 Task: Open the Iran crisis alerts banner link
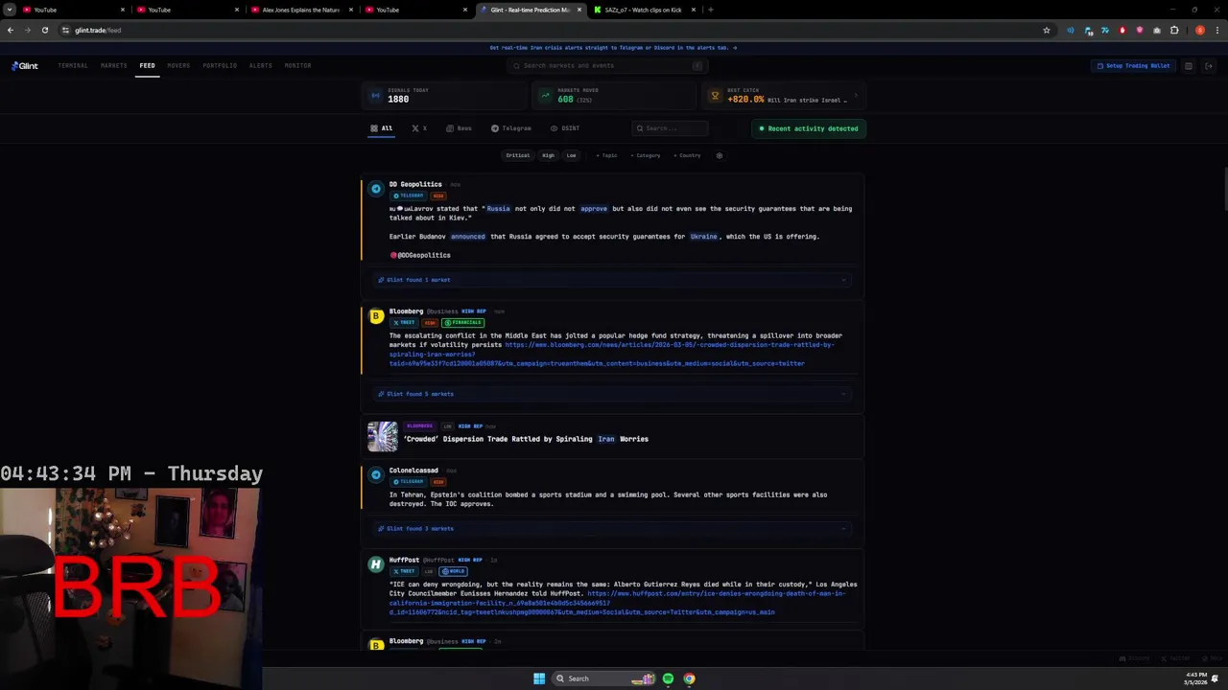click(613, 48)
